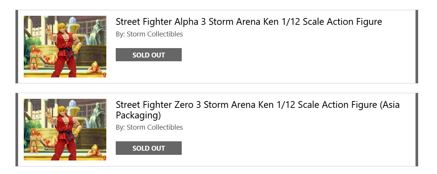Image resolution: width=437 pixels, height=174 pixels.
Task: Click the left gray bar of the Zero 3 card
Action: click(x=17, y=130)
